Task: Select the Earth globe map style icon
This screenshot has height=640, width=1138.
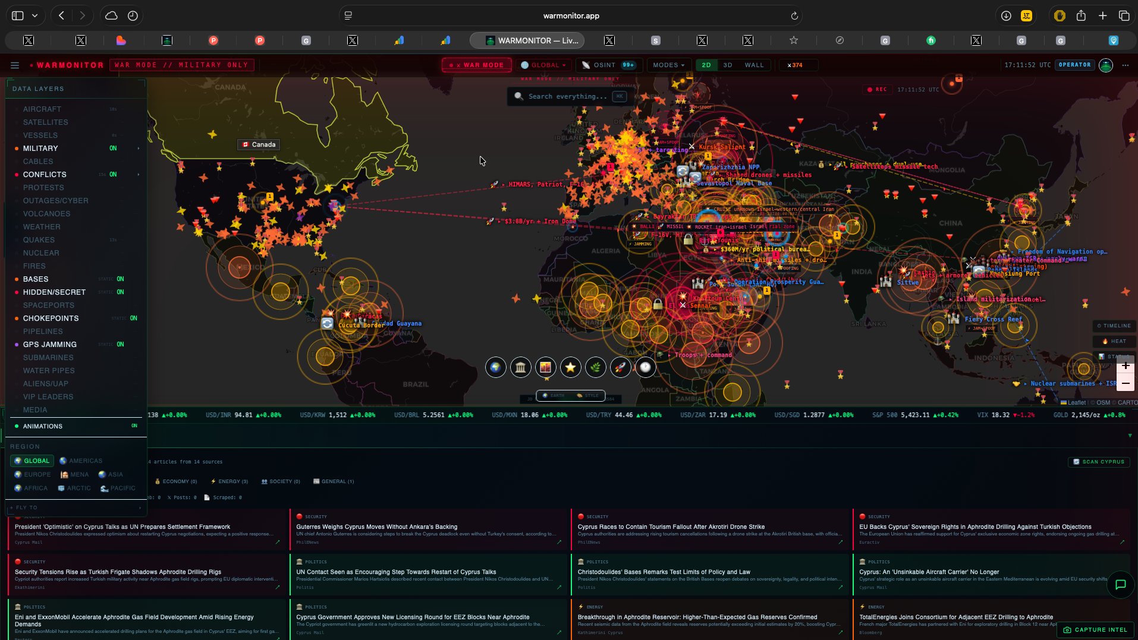Action: coord(496,367)
